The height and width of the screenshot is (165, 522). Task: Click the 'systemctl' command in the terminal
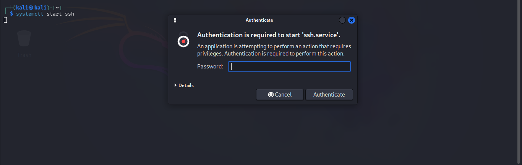(30, 14)
